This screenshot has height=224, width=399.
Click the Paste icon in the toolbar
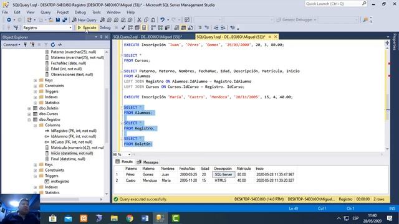[x=153, y=20]
